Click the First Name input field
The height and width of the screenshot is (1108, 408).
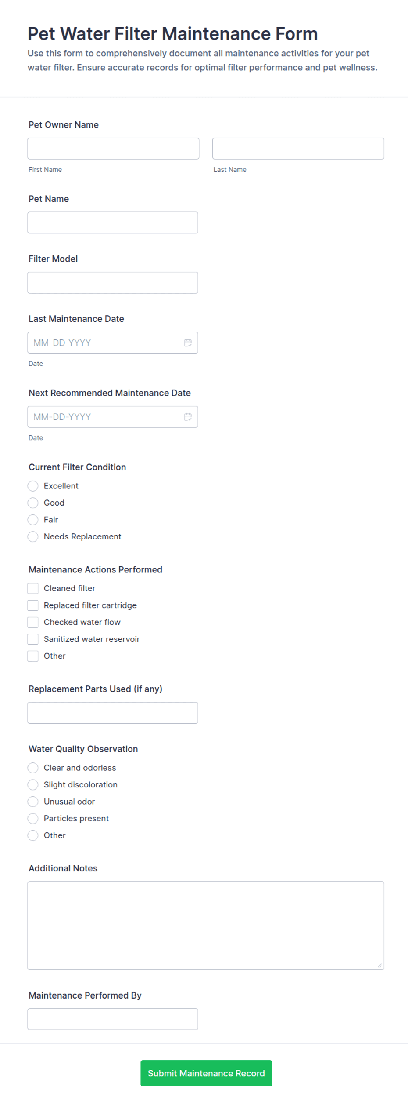[113, 149]
